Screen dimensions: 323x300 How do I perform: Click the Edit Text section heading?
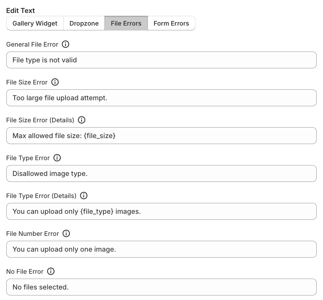[x=21, y=11]
